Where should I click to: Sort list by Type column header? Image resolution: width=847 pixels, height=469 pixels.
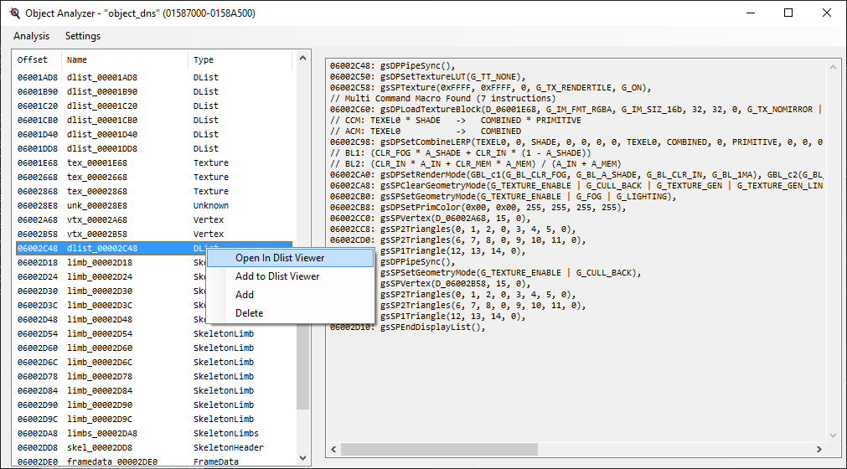coord(240,60)
